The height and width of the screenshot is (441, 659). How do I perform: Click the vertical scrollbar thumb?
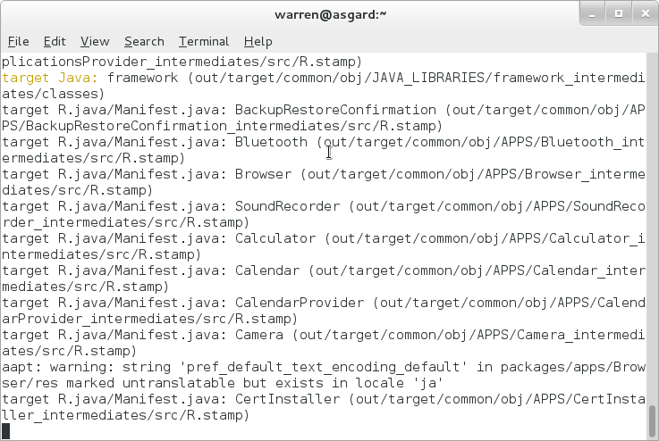tap(653, 420)
